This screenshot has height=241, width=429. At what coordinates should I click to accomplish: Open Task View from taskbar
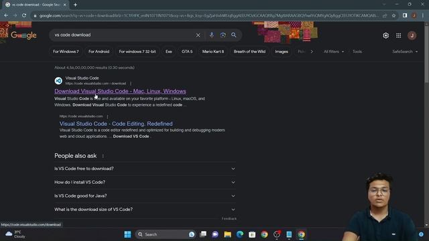tap(203, 234)
